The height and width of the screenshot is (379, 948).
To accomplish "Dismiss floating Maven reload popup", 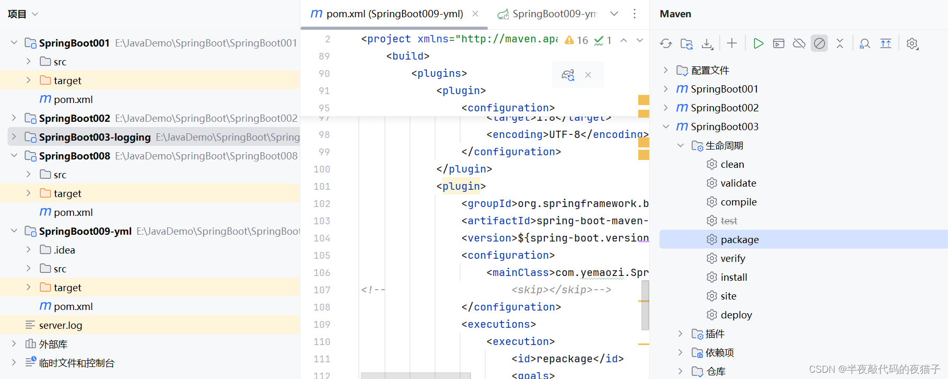I will pos(588,75).
